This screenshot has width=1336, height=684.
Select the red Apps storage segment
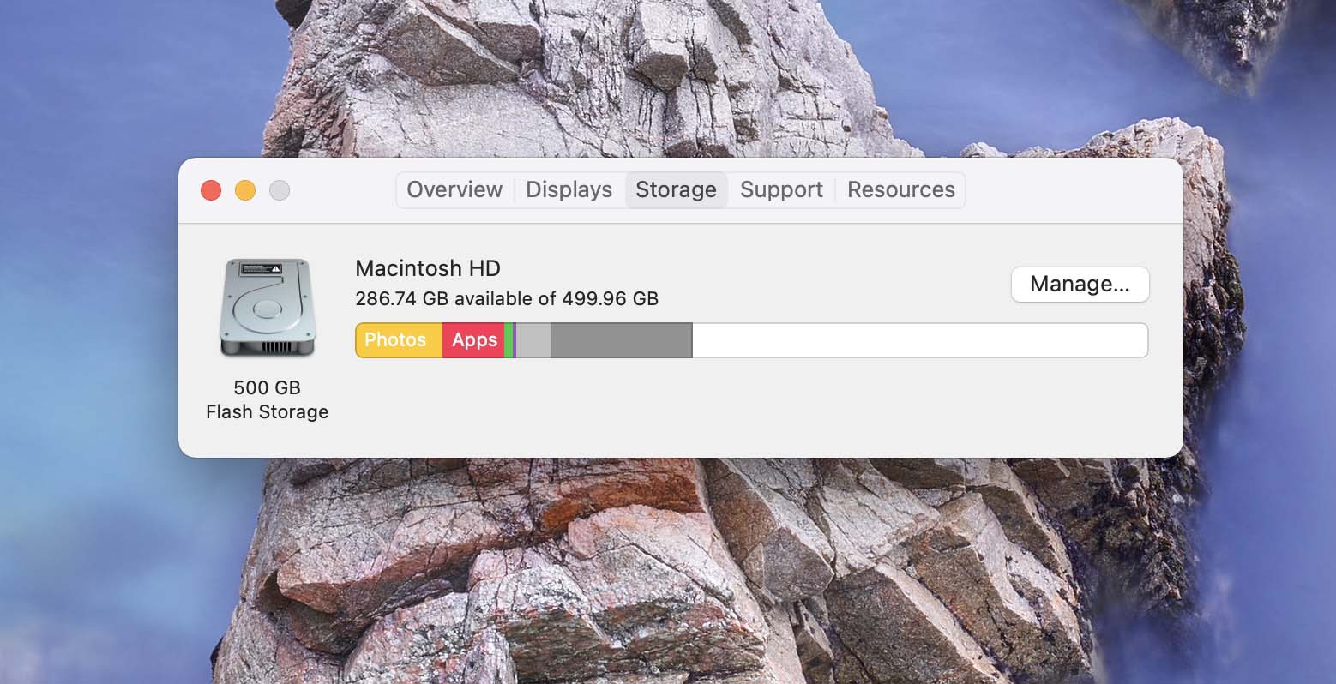tap(473, 340)
